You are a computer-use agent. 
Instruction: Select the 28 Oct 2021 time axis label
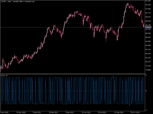point(135,112)
